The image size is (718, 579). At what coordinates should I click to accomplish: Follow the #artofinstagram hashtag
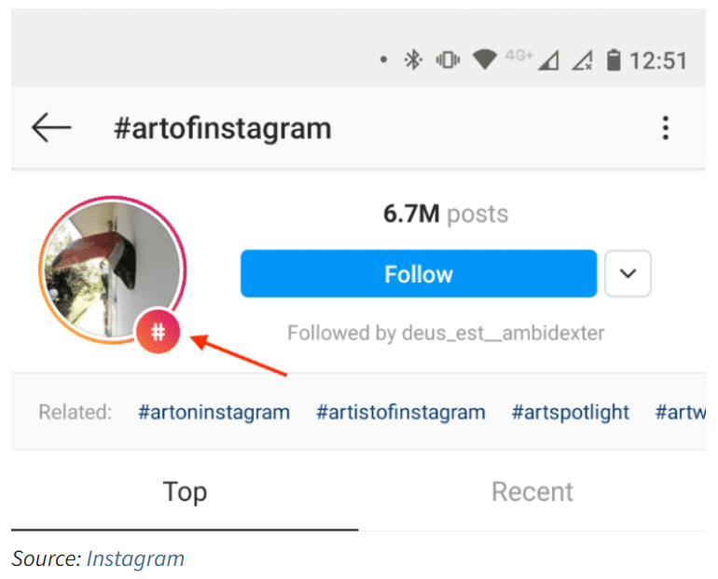coord(419,274)
